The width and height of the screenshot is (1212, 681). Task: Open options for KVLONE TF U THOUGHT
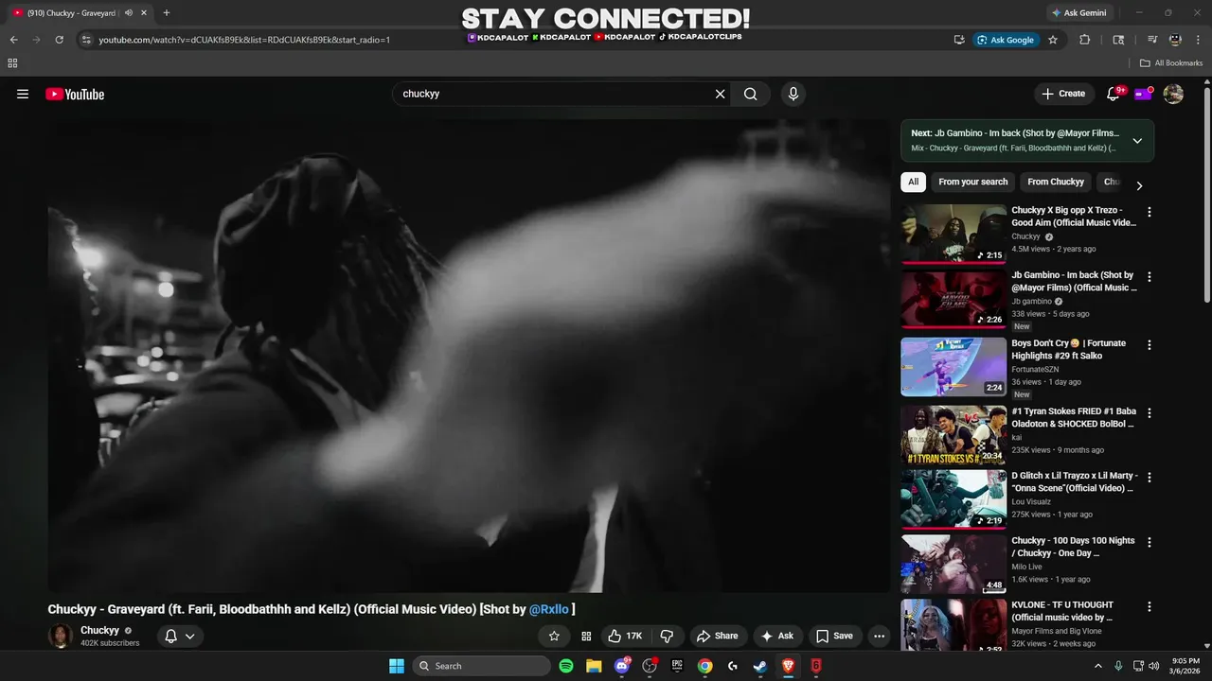point(1150,607)
